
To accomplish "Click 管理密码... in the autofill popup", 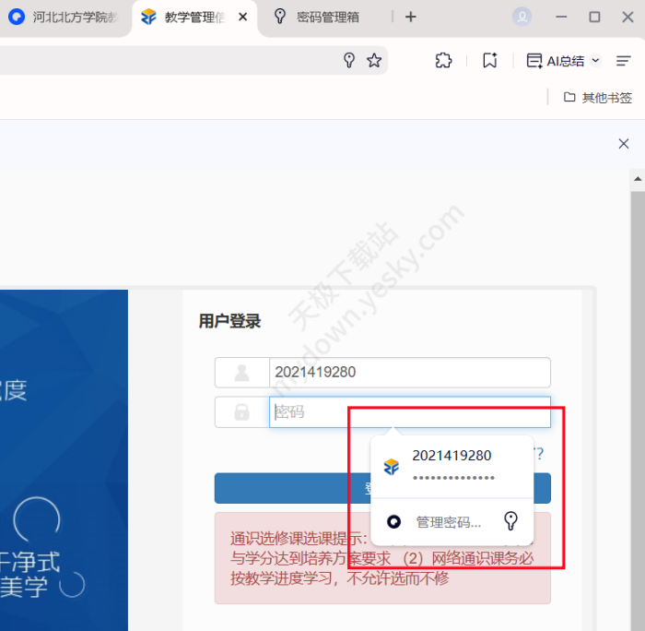I will 448,522.
